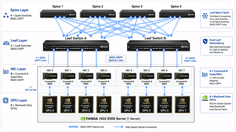Click the 'Leaf-Spine Fabric' heading
The width and height of the screenshot is (236, 132).
(x=219, y=13)
